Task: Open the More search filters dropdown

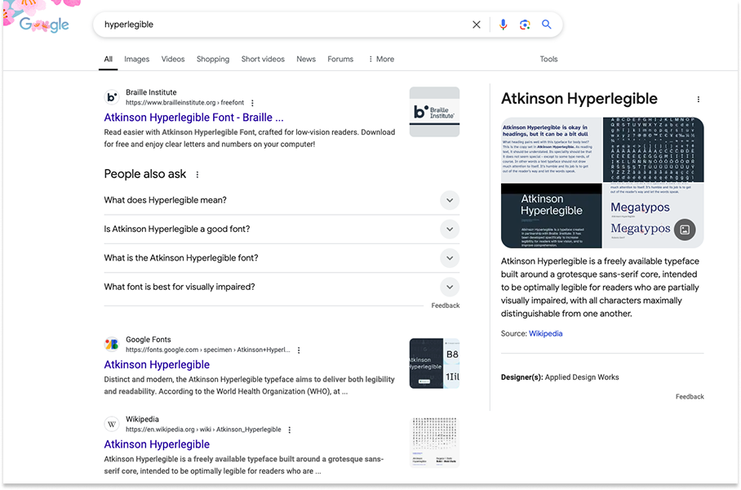Action: (x=381, y=59)
